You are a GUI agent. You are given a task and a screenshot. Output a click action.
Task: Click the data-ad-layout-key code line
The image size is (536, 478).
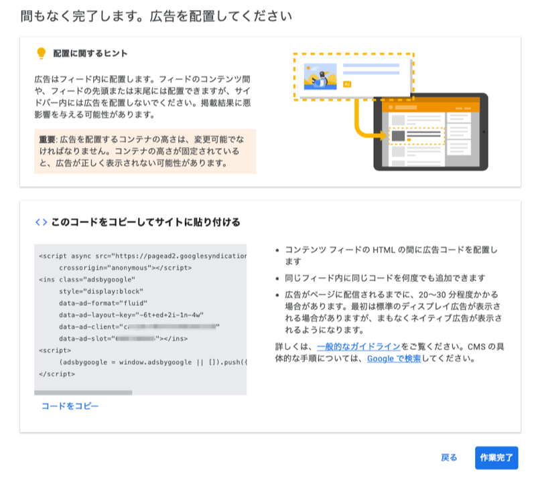(131, 315)
